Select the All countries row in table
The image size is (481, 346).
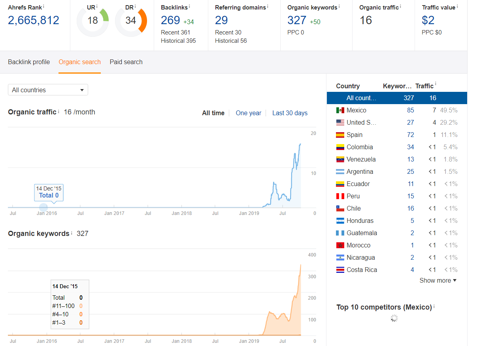tap(397, 98)
